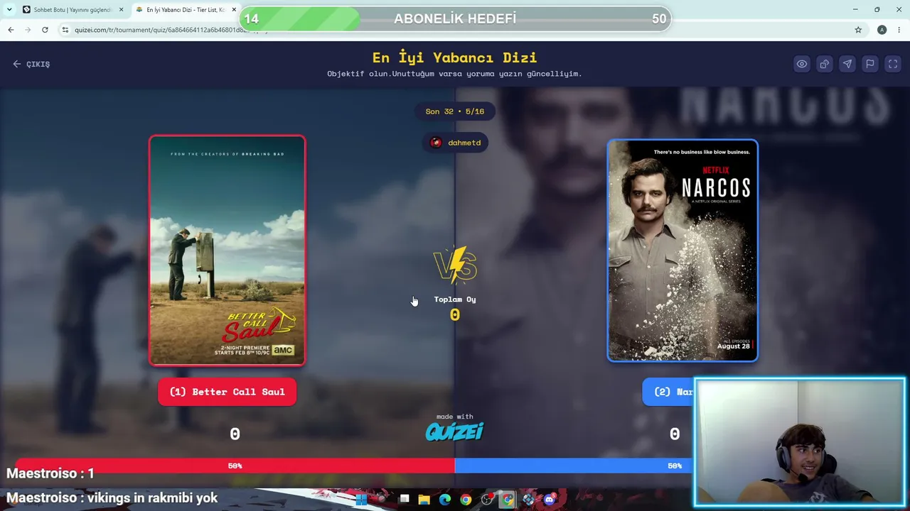Open the dahmetd creator profile chip

click(455, 143)
